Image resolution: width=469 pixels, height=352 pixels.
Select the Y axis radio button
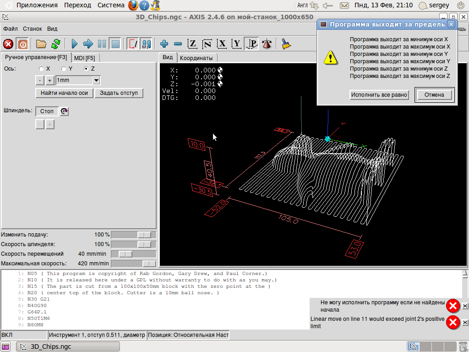click(x=64, y=69)
